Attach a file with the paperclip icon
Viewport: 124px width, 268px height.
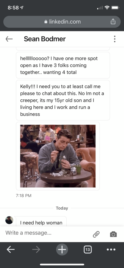96,234
